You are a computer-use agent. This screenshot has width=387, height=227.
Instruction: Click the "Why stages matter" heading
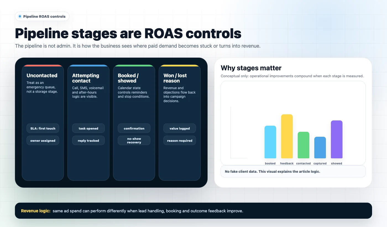(251, 68)
